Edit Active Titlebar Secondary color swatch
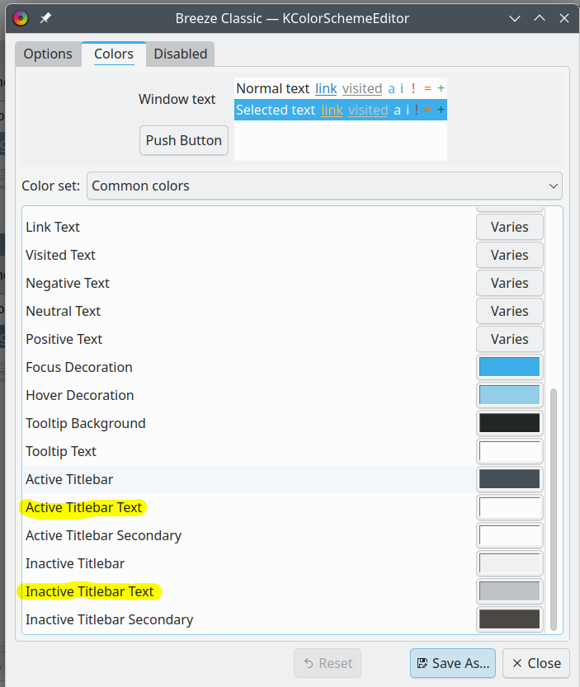The height and width of the screenshot is (687, 580). [510, 535]
